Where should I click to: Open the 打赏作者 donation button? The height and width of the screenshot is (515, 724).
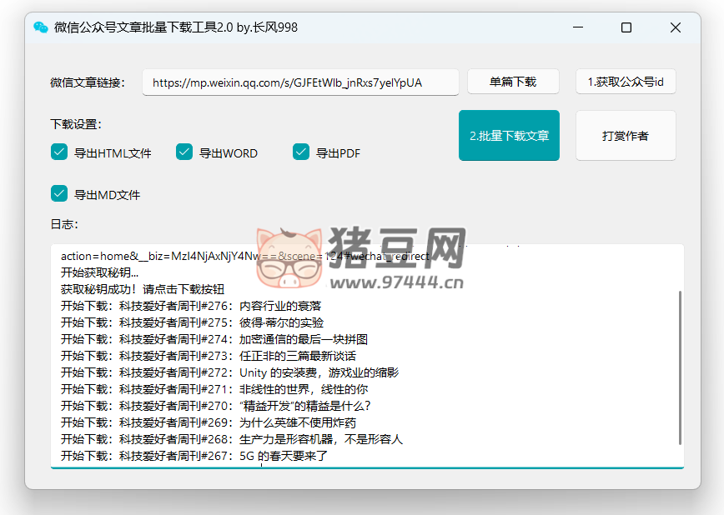click(626, 136)
